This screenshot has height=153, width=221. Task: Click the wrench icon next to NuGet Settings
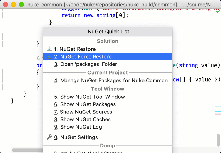point(49,137)
